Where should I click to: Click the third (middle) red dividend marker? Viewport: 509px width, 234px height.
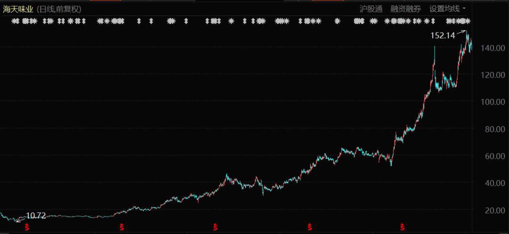(215, 227)
